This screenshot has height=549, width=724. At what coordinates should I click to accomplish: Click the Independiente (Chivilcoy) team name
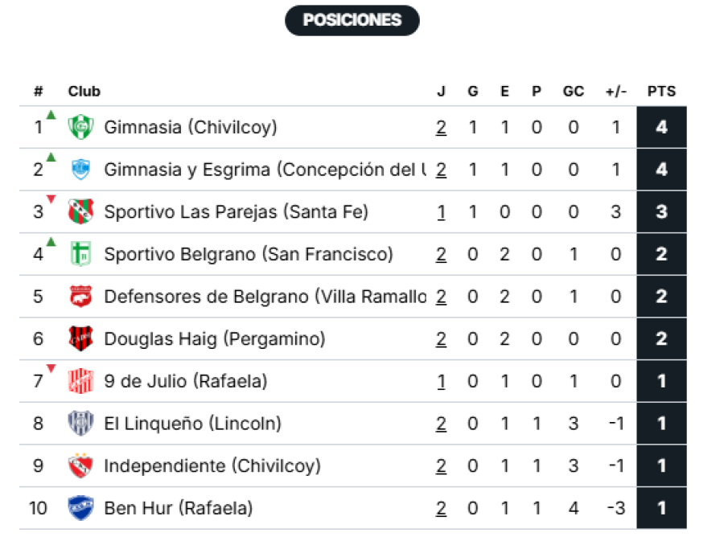coord(212,466)
